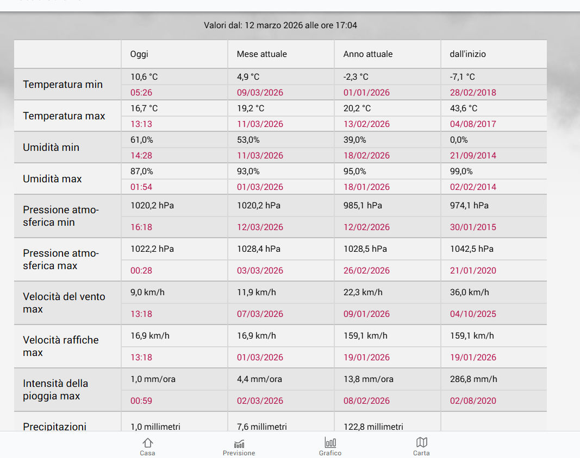Click the 43,6 °C all-time maximum value
Viewport: 580px width, 458px height.
(464, 109)
